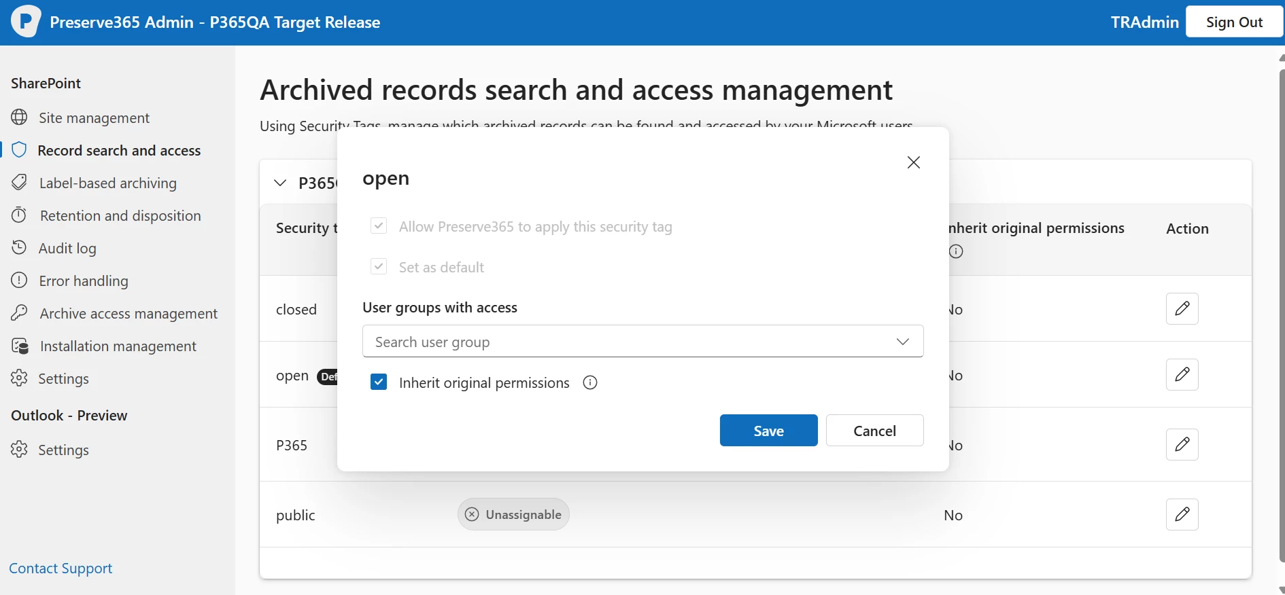The width and height of the screenshot is (1285, 595).
Task: Edit the open security tag row
Action: [x=1182, y=374]
